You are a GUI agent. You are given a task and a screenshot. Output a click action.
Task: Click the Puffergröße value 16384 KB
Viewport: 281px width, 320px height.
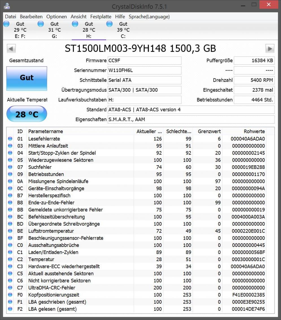pyautogui.click(x=254, y=61)
